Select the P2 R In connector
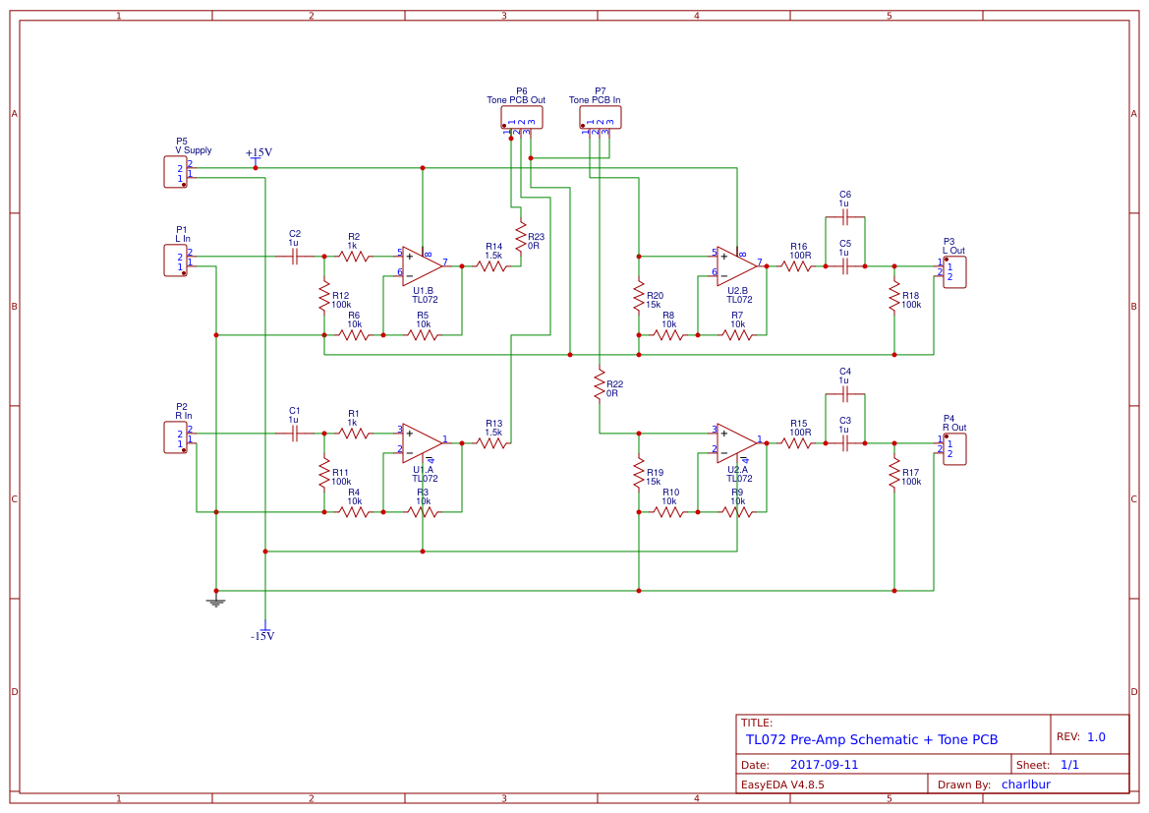Image resolution: width=1149 pixels, height=813 pixels. point(175,436)
